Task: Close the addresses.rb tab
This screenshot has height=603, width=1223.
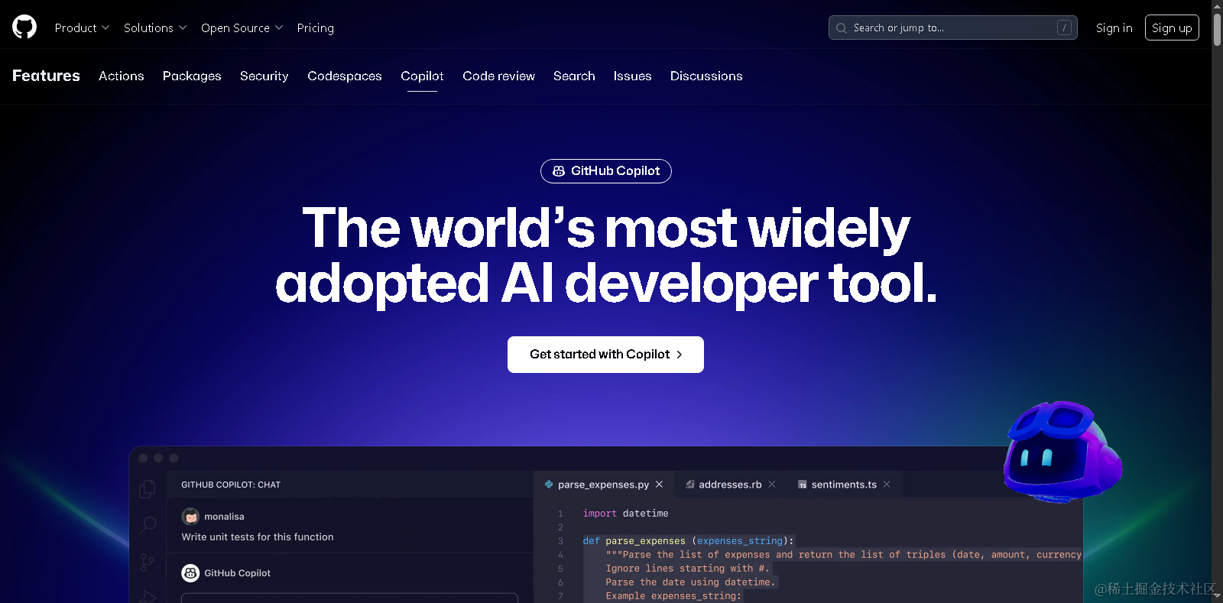Action: (x=772, y=485)
